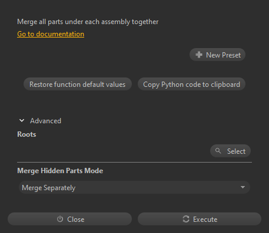
Task: Click the power icon on the Close button
Action: pos(60,219)
